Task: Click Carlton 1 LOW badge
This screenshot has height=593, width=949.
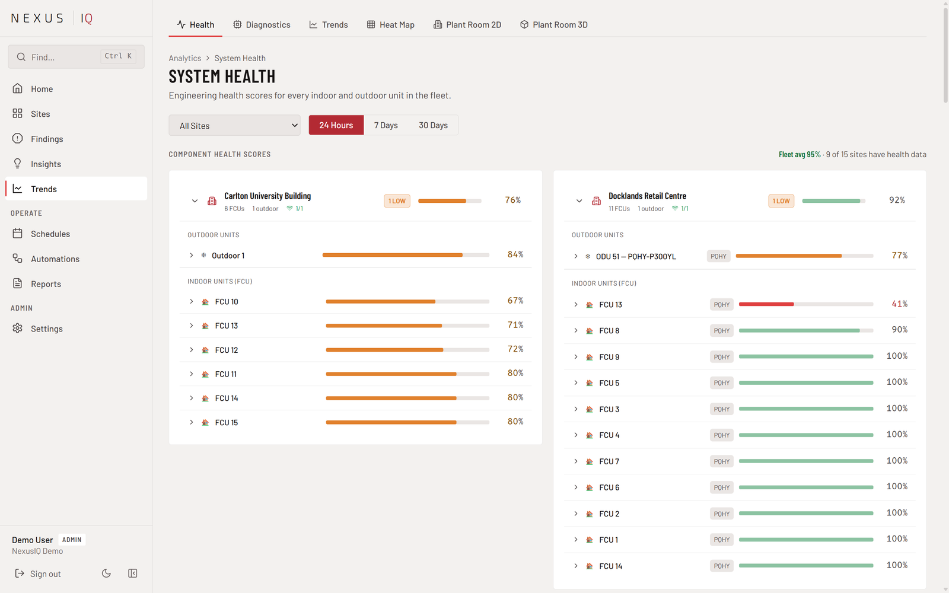Action: click(x=397, y=201)
